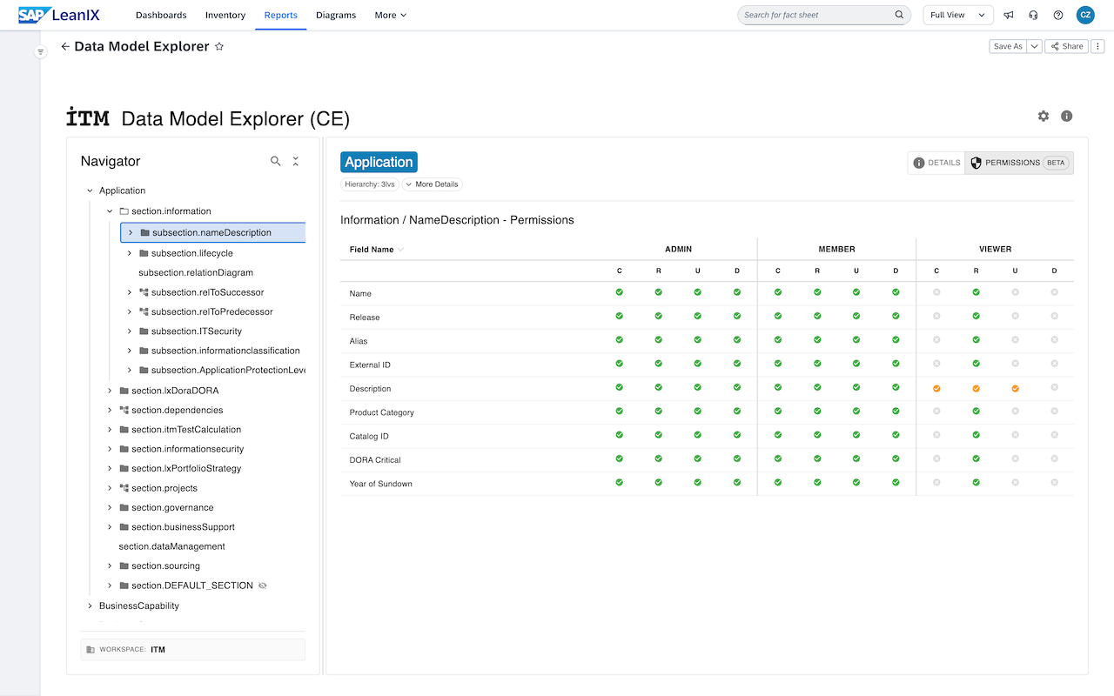Open the Full View dropdown

click(958, 15)
